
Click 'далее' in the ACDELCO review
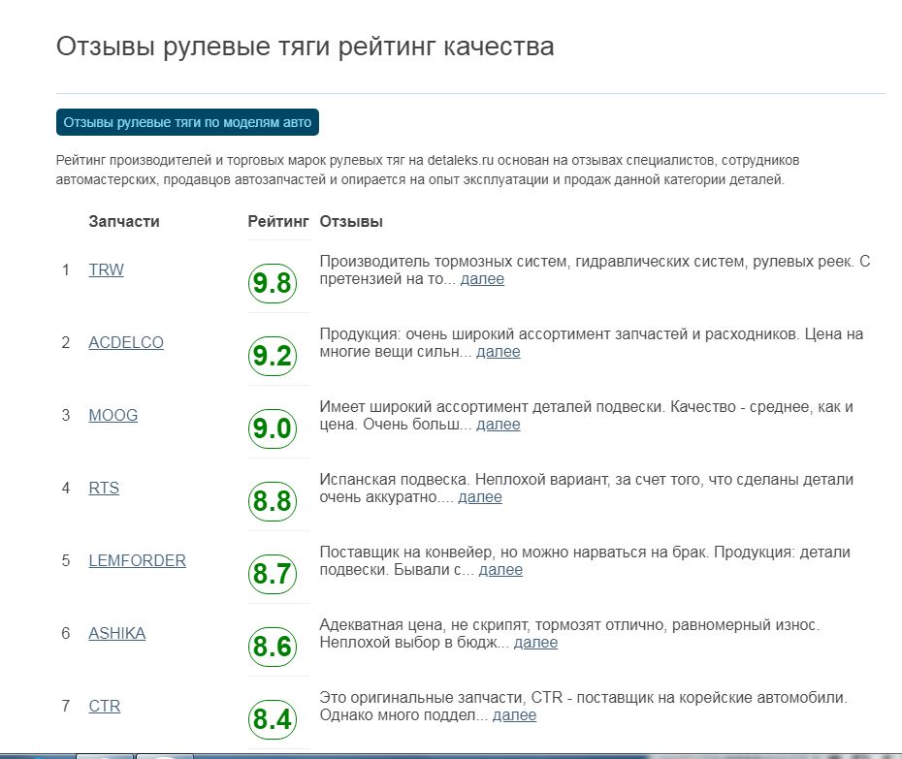499,351
